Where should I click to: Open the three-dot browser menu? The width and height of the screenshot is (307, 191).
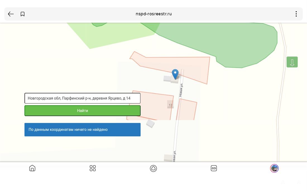coord(296,14)
